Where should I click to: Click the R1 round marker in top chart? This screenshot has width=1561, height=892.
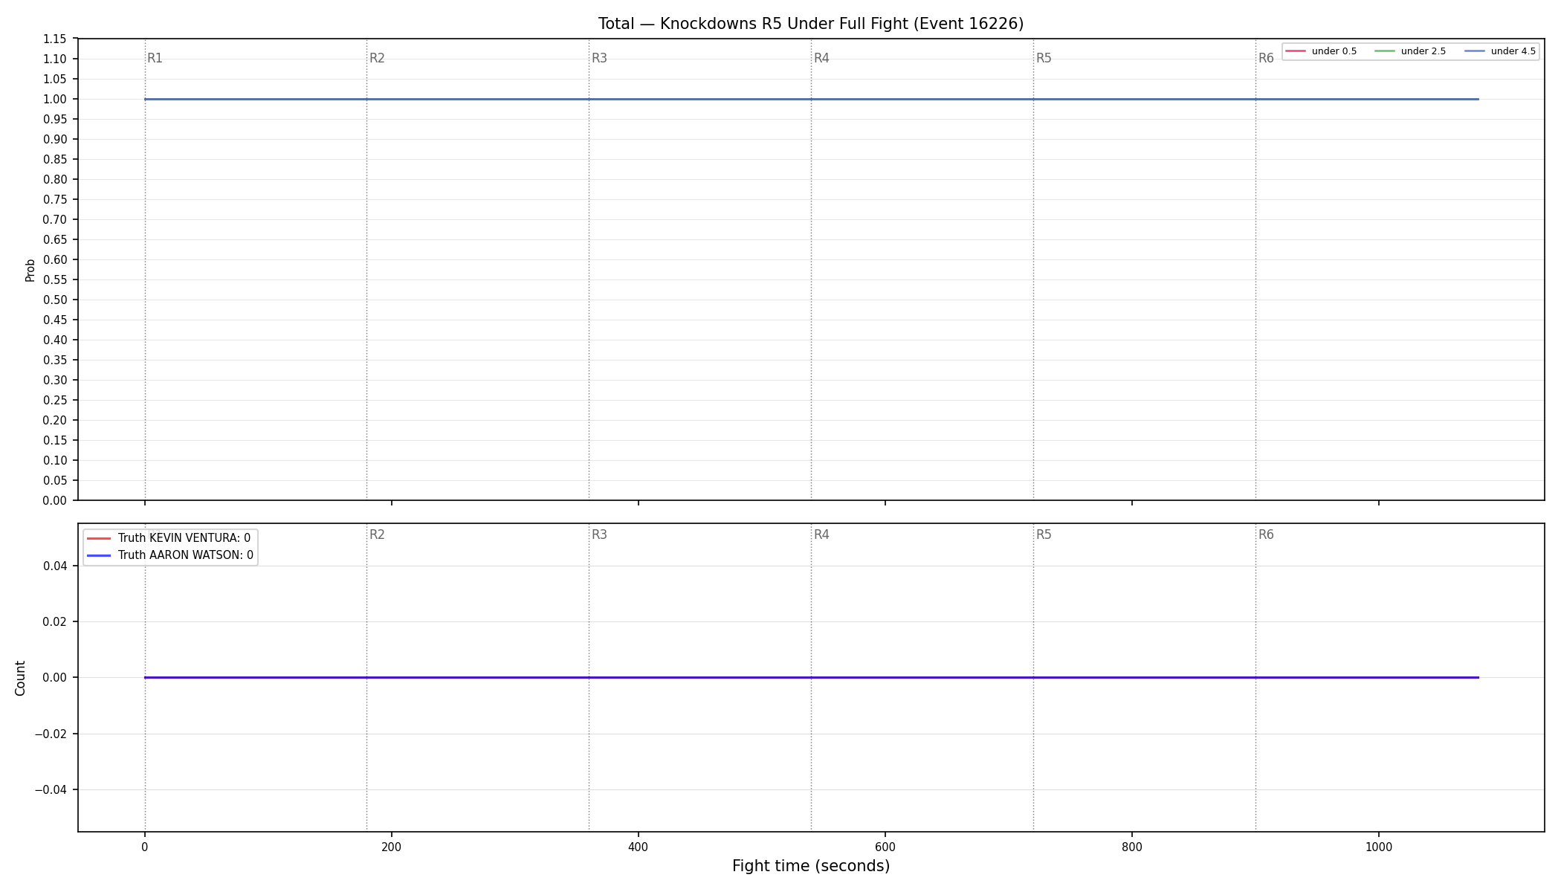(155, 58)
